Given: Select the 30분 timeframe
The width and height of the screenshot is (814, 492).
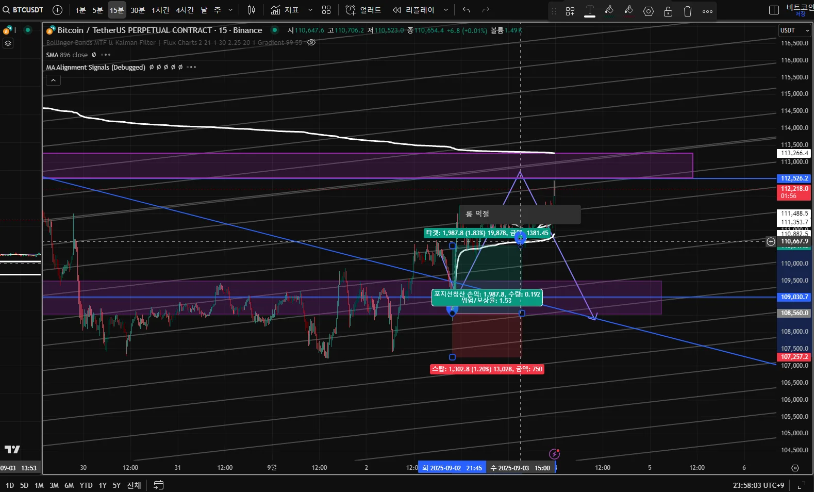Looking at the screenshot, I should [x=138, y=10].
